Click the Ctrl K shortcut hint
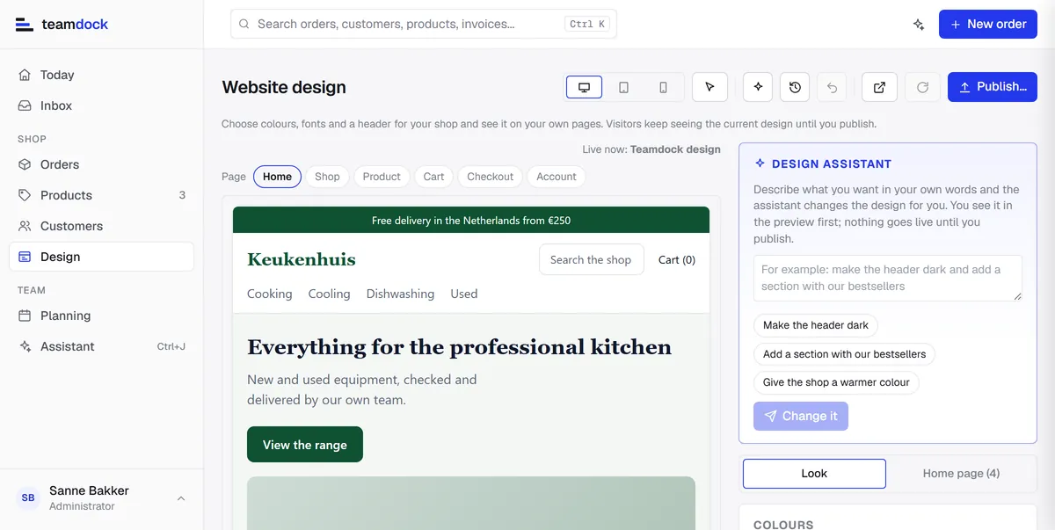1055x530 pixels. (x=587, y=25)
